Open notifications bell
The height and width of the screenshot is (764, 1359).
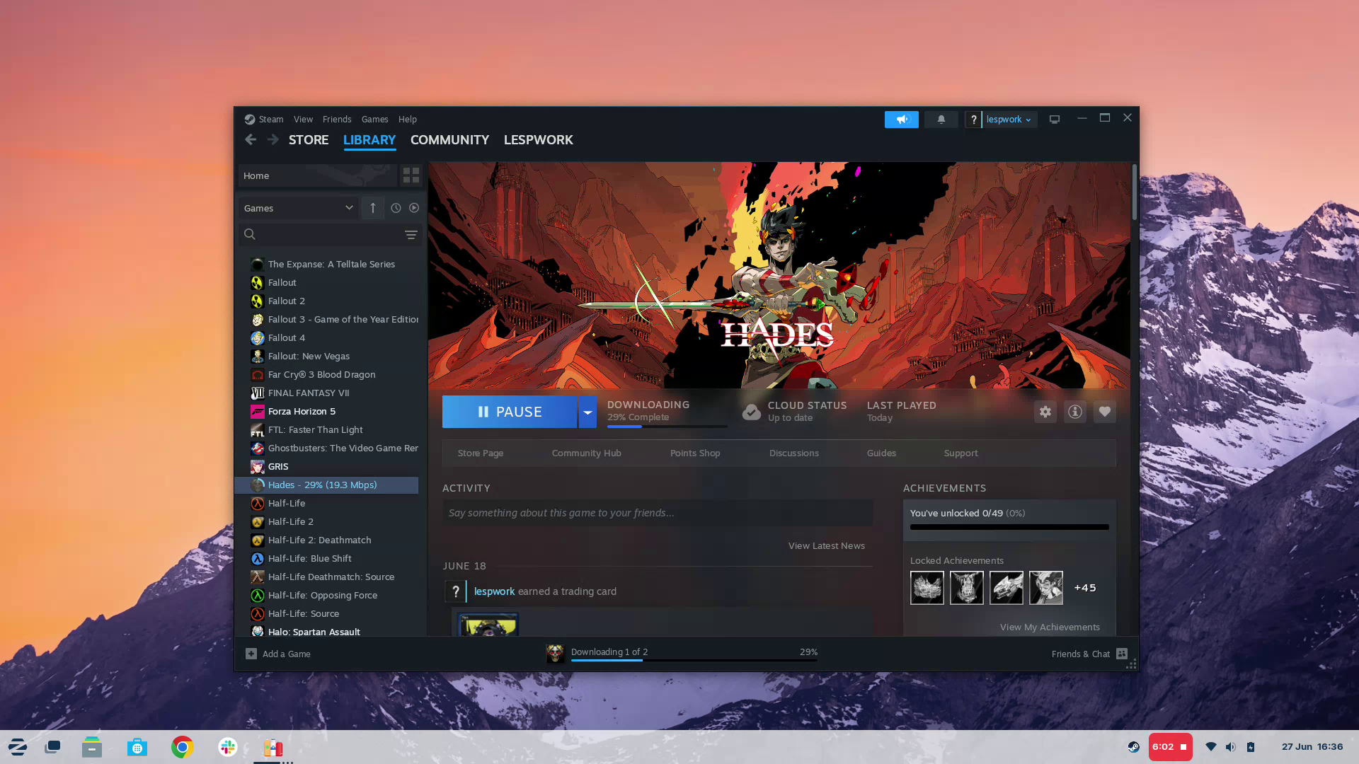click(941, 120)
